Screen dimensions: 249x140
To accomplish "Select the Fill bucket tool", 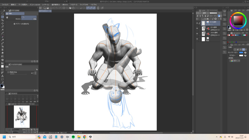I will point(2,59).
